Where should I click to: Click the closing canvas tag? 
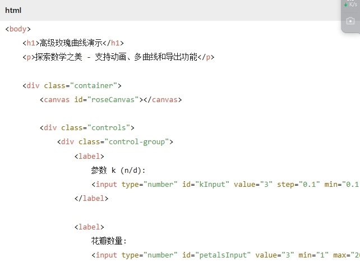pyautogui.click(x=163, y=100)
